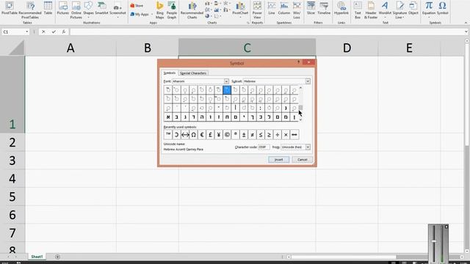Insert a Column sparkline
The image size is (470, 264).
pos(284,9)
